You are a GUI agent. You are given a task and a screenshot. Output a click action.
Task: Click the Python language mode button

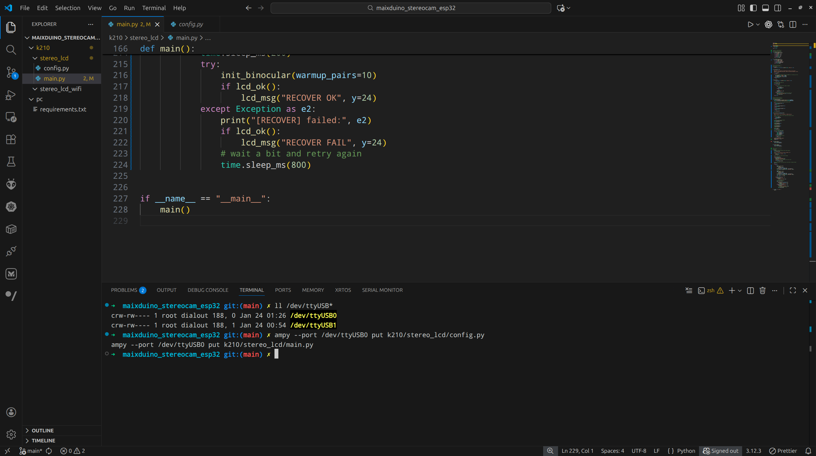point(686,451)
